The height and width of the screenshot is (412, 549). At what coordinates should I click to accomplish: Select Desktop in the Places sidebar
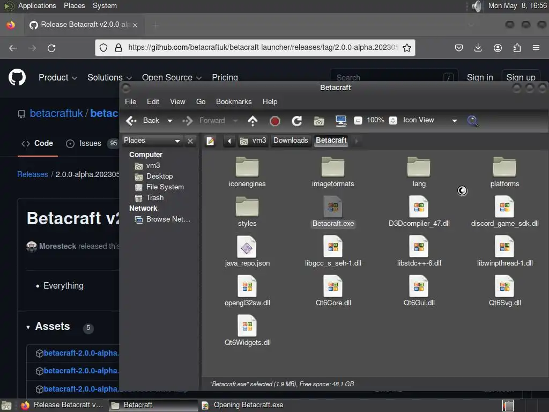coord(154,176)
